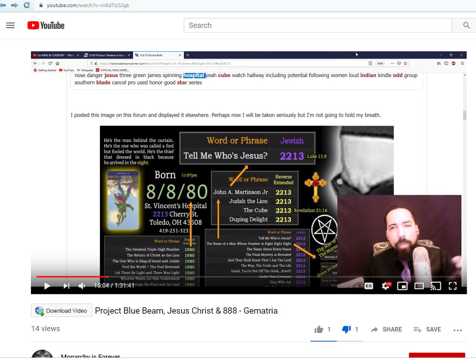Mute the video volume
The height and width of the screenshot is (359, 476).
82,286
